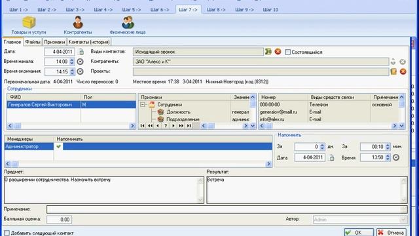
Task: Click the OK button
Action: tap(358, 233)
